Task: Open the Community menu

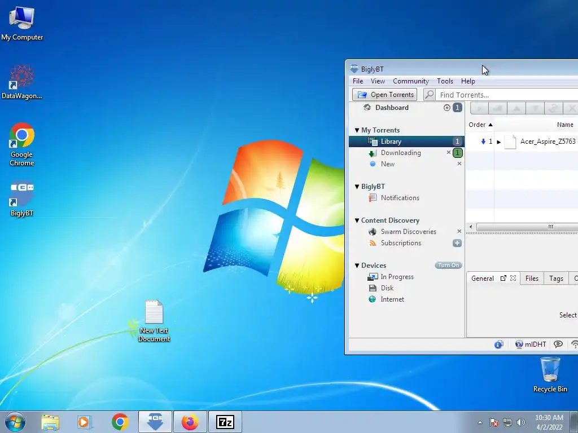Action: [411, 81]
